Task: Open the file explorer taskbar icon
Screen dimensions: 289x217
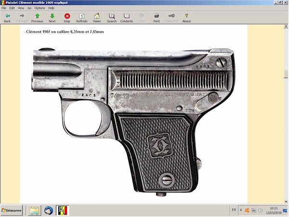Action: tap(35, 211)
